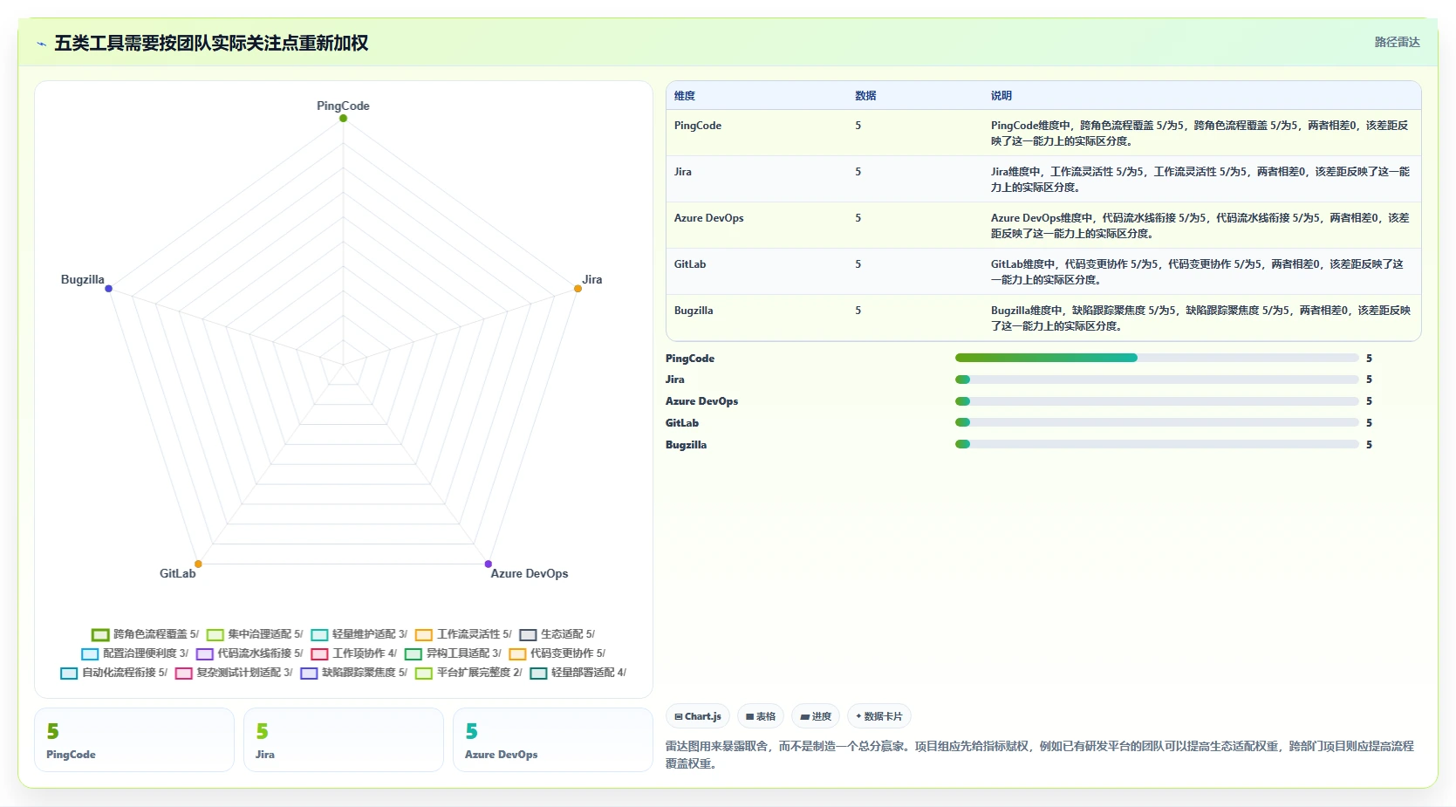Toggle legend item 代码流水线衔接 5/

(x=250, y=653)
